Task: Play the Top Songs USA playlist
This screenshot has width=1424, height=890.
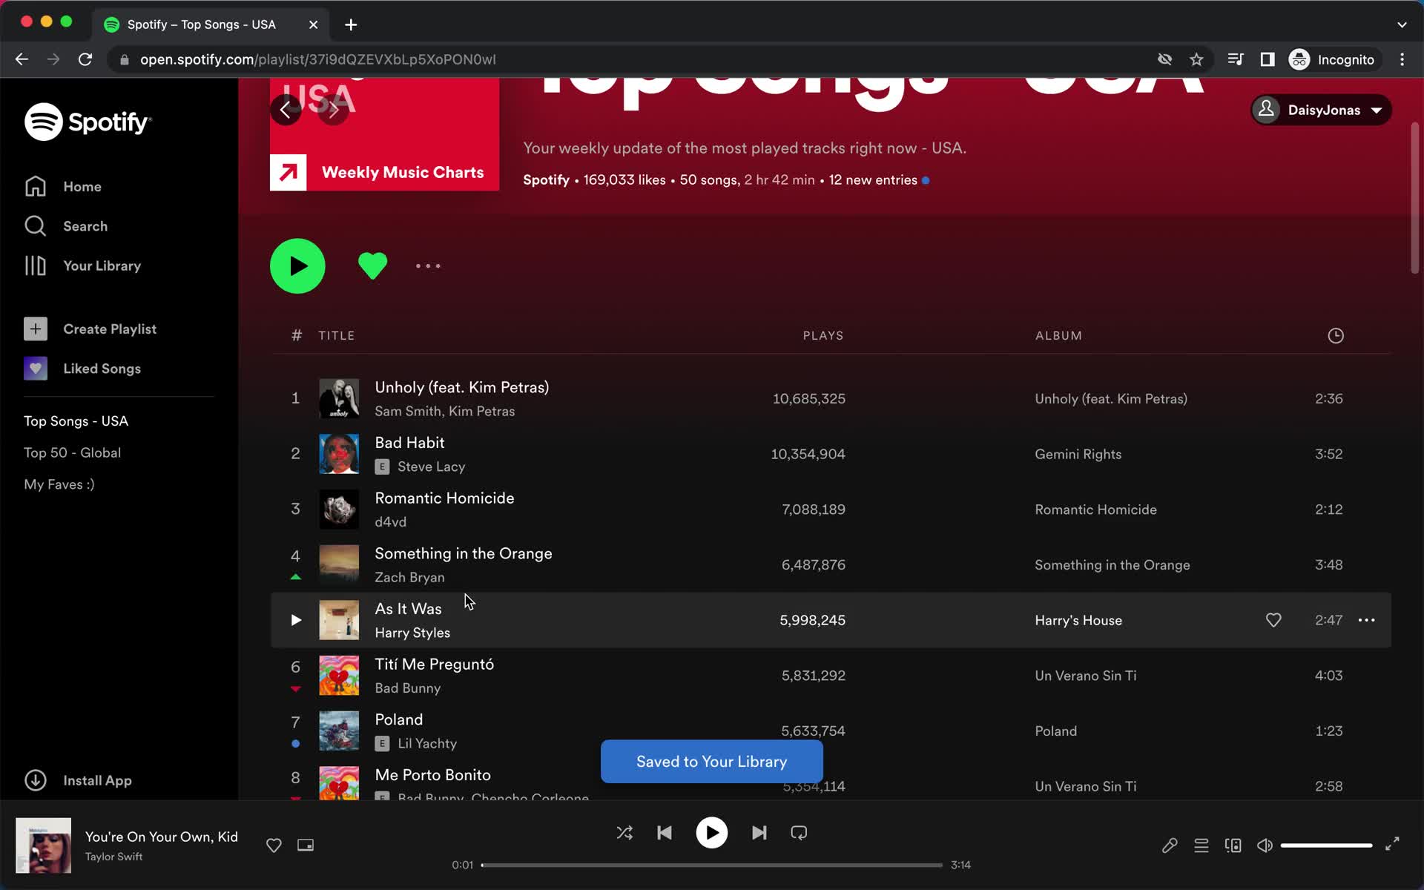Action: point(297,266)
